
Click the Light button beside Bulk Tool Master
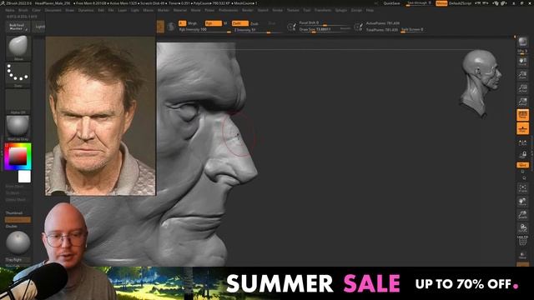pyautogui.click(x=40, y=27)
